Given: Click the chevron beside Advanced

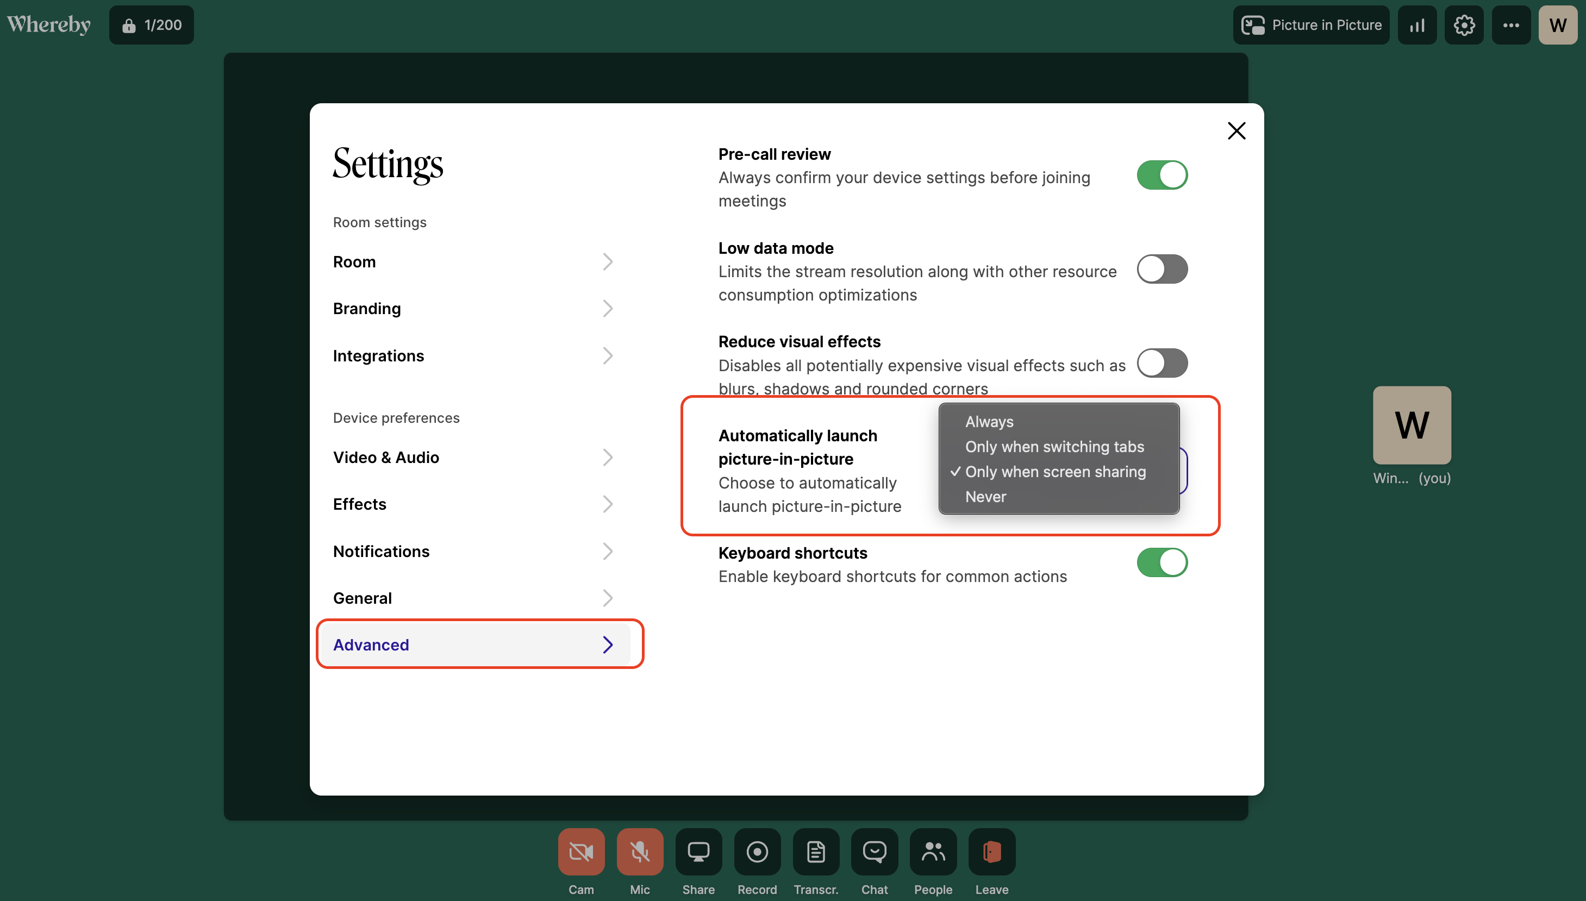Looking at the screenshot, I should point(608,645).
